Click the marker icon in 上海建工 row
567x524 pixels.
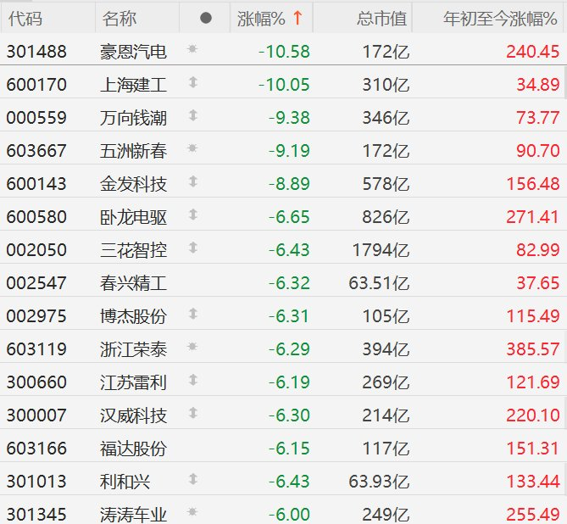[x=192, y=82]
